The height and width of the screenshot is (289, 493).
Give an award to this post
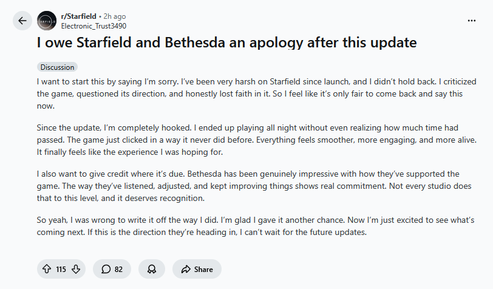(x=151, y=269)
